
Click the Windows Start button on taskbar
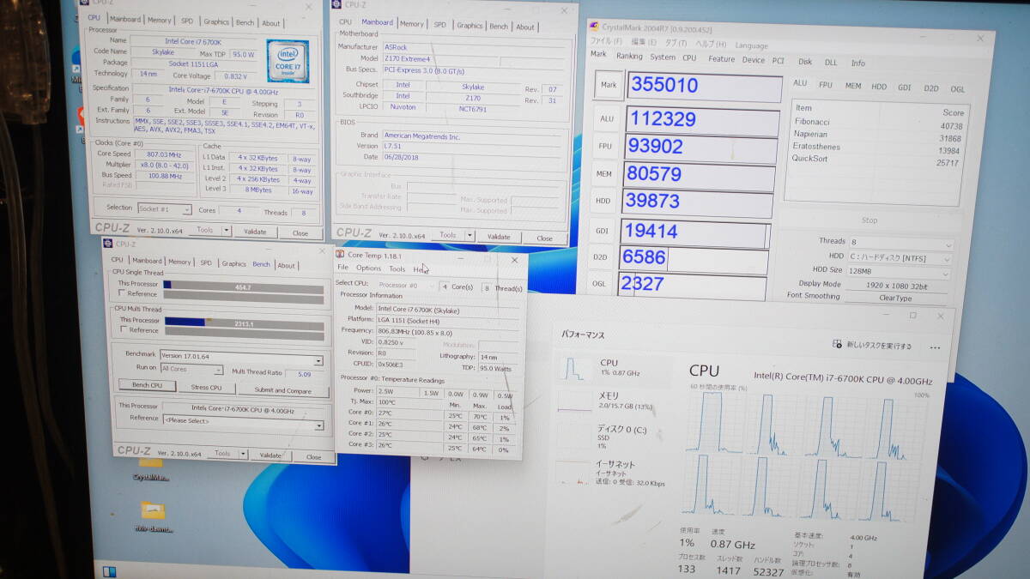(110, 570)
